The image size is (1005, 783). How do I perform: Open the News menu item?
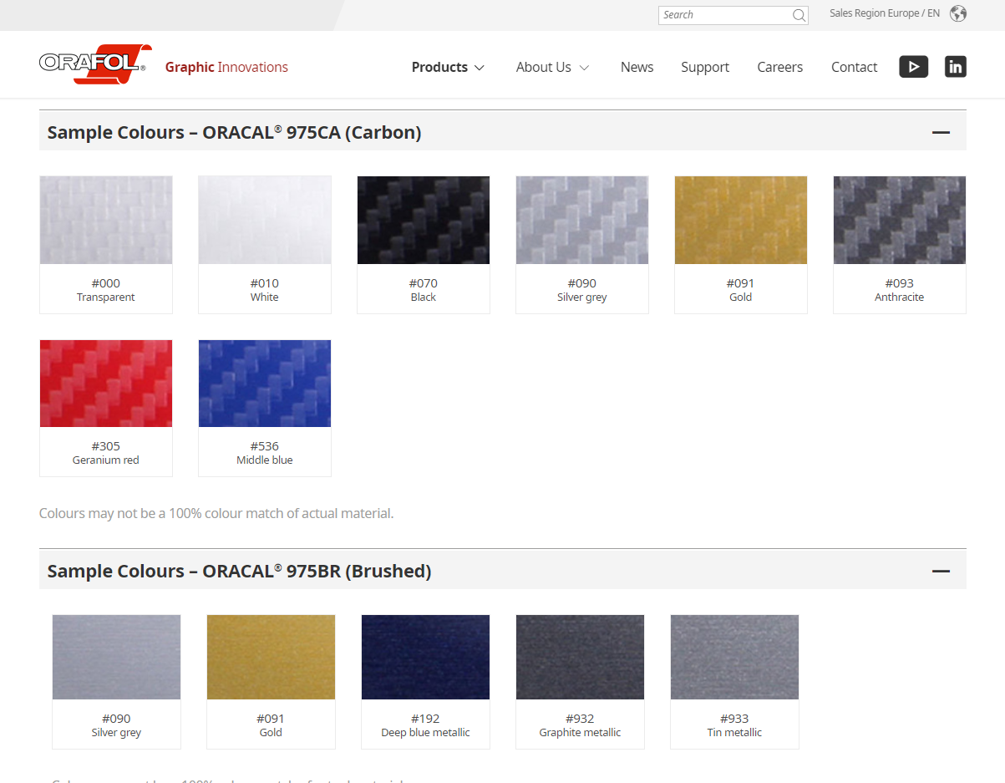pyautogui.click(x=637, y=67)
